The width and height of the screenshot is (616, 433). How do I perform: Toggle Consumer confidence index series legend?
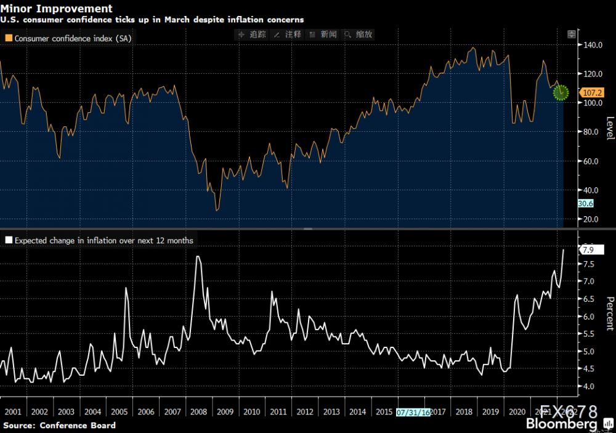coord(68,39)
